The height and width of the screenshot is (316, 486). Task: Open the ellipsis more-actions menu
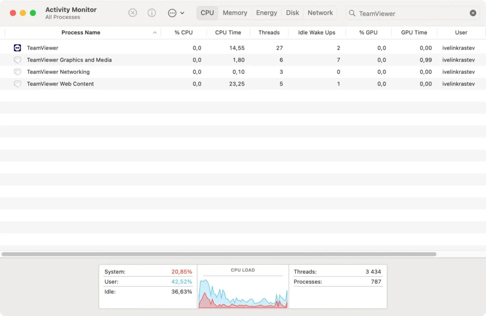tap(172, 13)
